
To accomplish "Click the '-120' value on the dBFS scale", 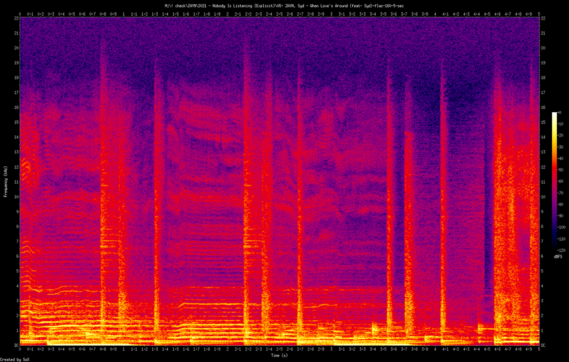I will (562, 250).
